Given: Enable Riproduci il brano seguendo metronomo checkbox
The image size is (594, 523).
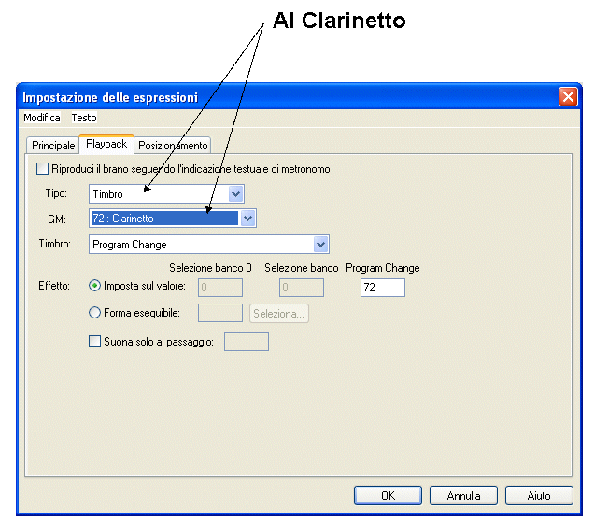Looking at the screenshot, I should [x=42, y=169].
